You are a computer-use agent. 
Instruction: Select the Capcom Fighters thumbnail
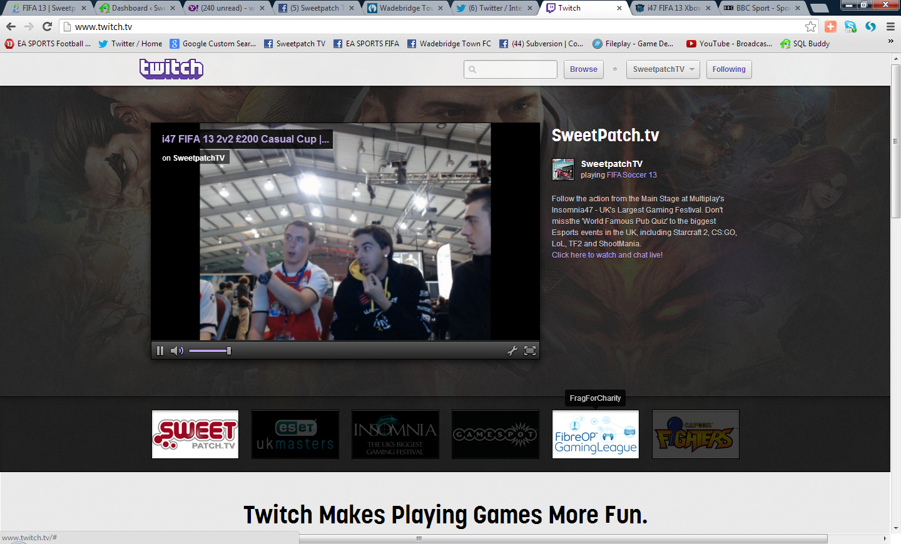(x=696, y=435)
